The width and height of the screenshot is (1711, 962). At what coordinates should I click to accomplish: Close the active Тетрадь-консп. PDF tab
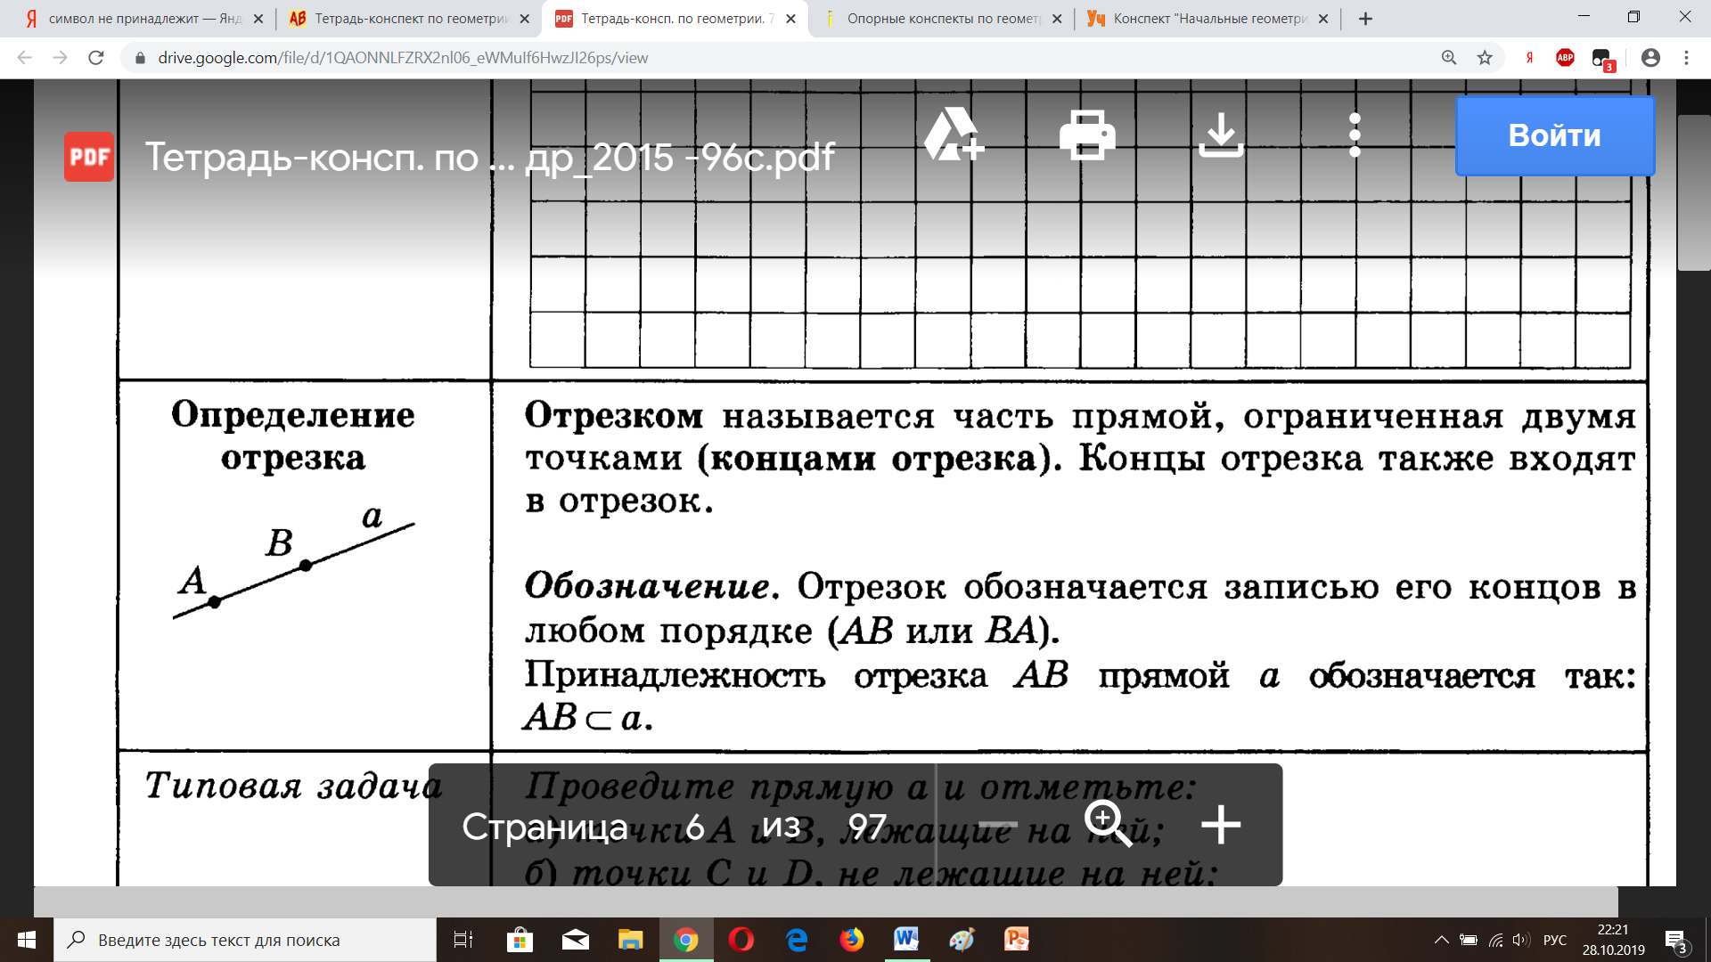tap(790, 19)
